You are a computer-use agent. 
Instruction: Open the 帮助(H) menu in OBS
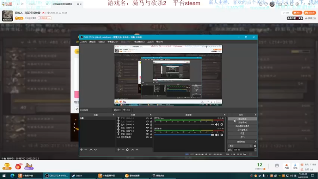coord(160,42)
